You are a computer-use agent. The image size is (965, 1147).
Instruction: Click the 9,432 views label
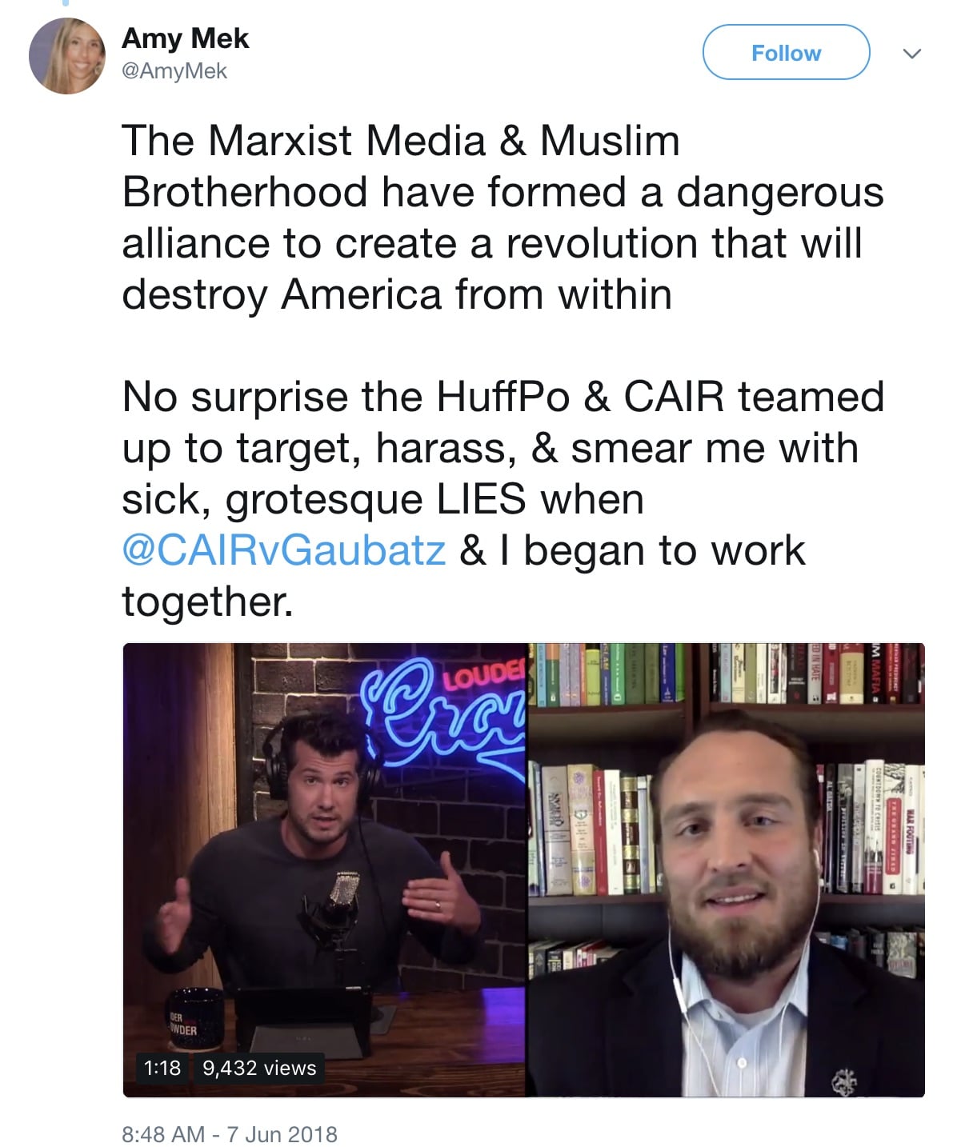click(x=259, y=1068)
